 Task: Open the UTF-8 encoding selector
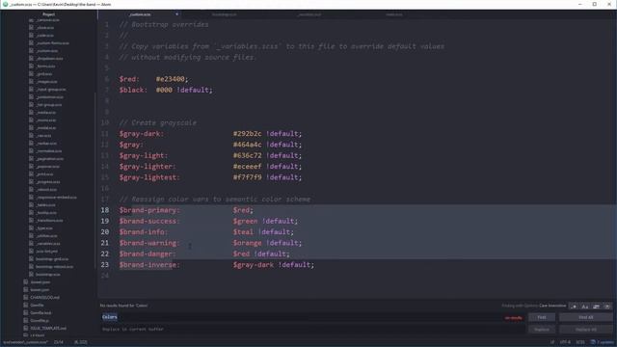point(565,342)
